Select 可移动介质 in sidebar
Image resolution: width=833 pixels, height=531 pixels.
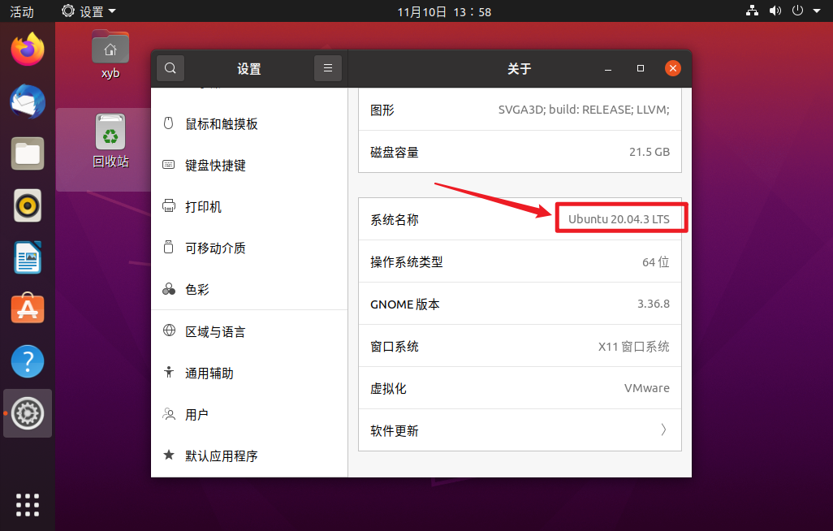(249, 248)
